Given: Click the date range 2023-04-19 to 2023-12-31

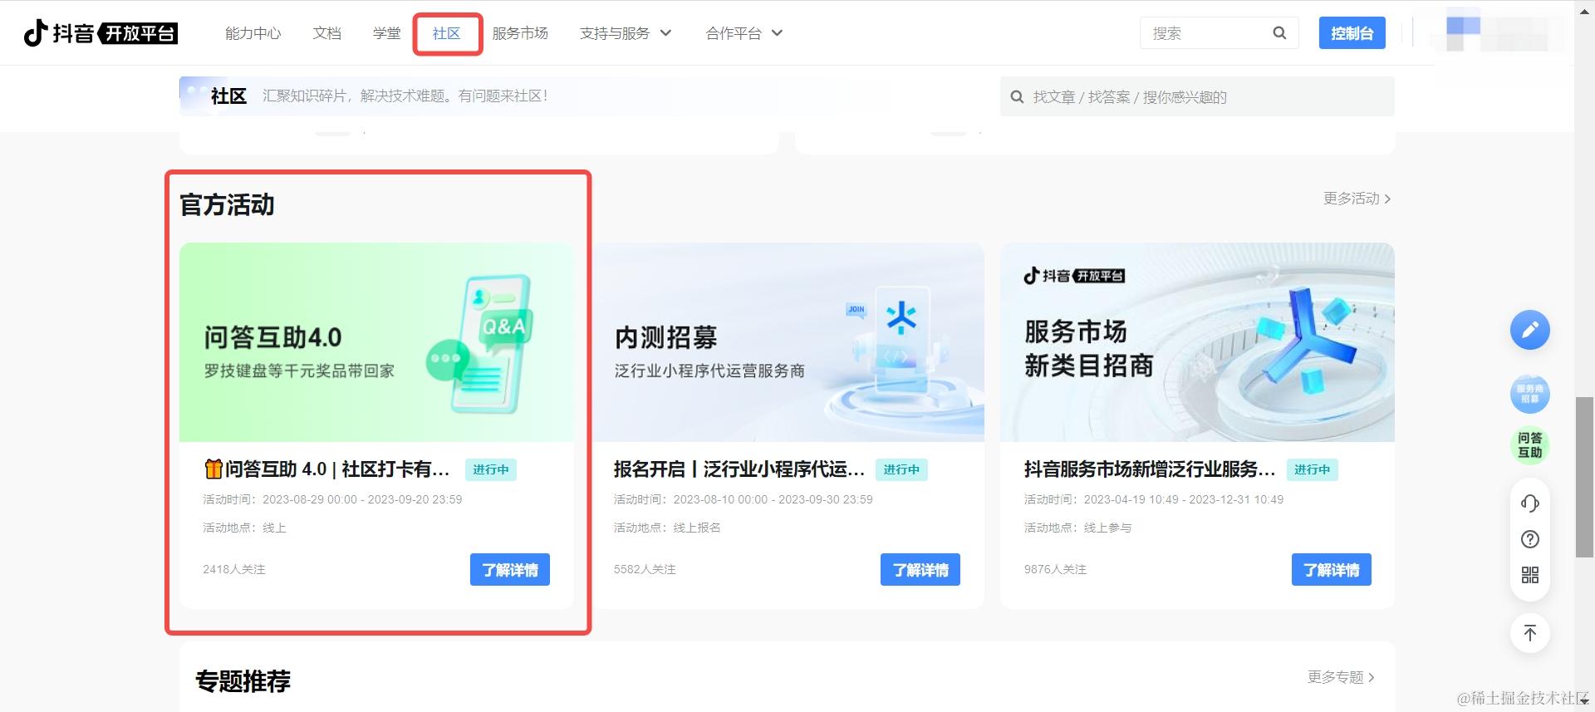Looking at the screenshot, I should click(x=1184, y=499).
